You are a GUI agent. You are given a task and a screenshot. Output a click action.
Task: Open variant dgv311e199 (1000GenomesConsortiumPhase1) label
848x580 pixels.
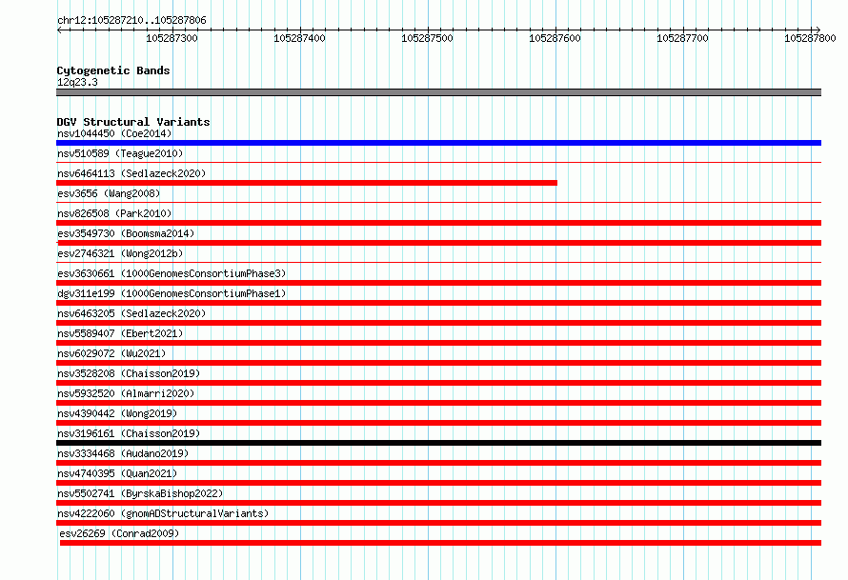pyautogui.click(x=172, y=293)
